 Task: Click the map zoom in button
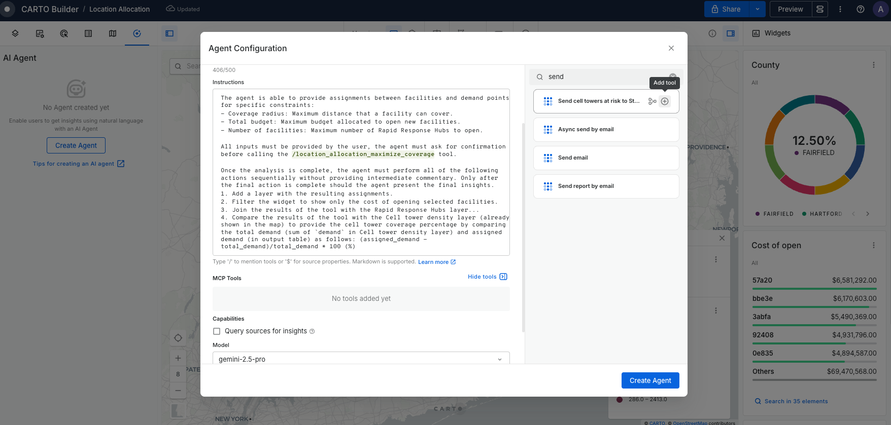pyautogui.click(x=178, y=358)
